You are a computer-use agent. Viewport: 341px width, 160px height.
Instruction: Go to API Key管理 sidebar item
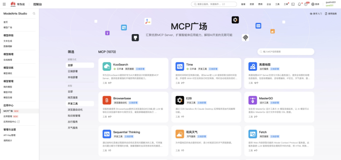(9, 135)
